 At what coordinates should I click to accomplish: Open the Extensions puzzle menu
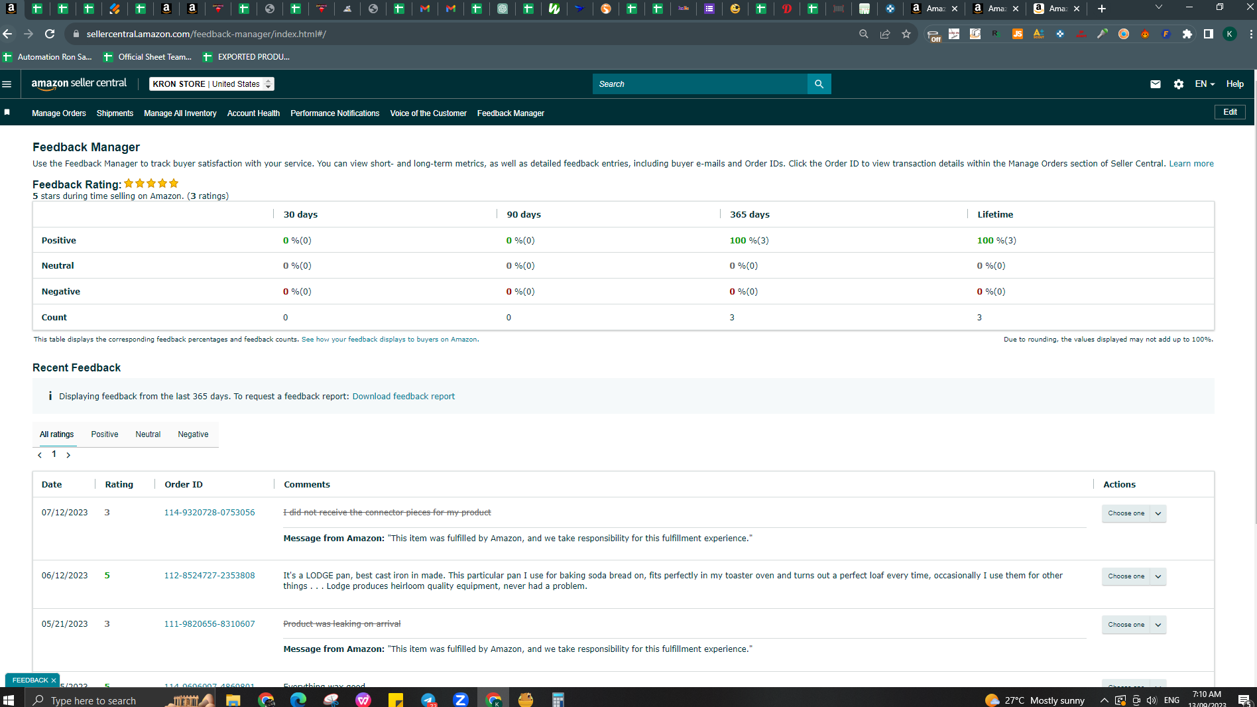[1187, 34]
